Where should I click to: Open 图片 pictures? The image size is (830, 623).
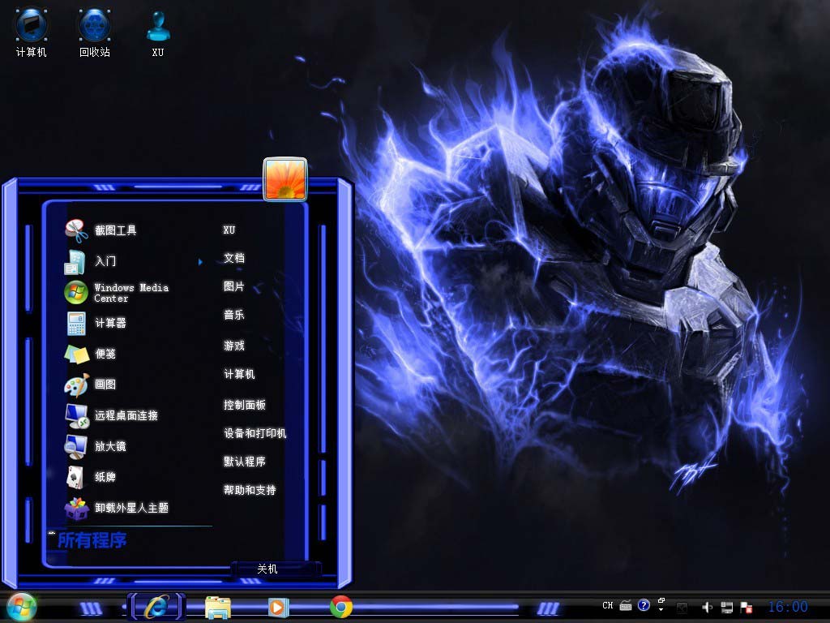234,286
